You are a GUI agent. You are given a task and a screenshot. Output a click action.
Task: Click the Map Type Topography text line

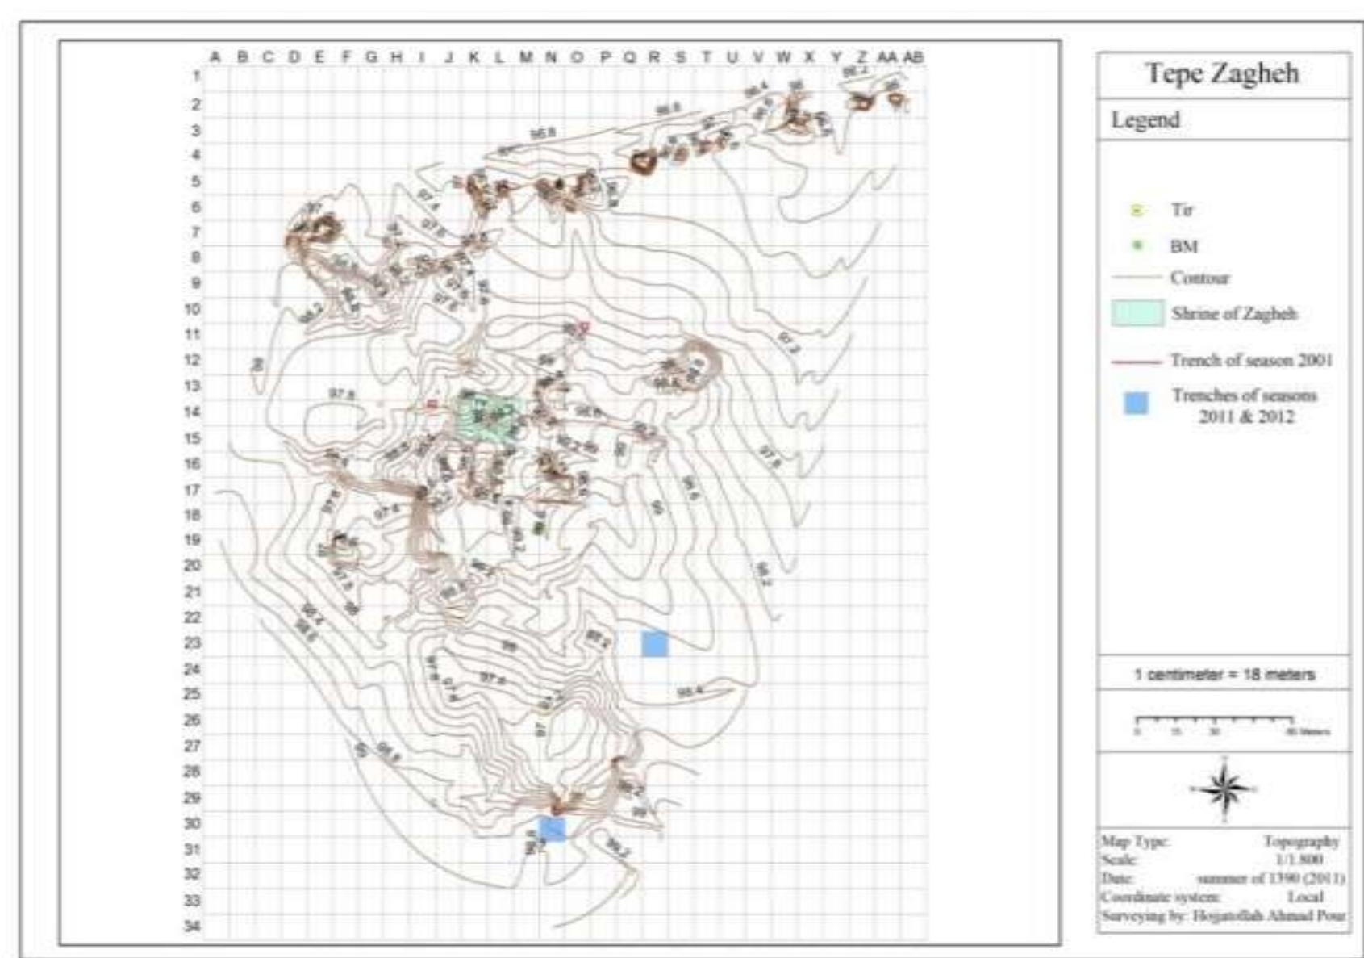click(1221, 842)
